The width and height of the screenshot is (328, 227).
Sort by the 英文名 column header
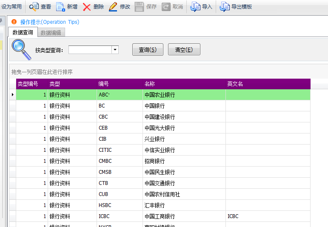(268, 84)
